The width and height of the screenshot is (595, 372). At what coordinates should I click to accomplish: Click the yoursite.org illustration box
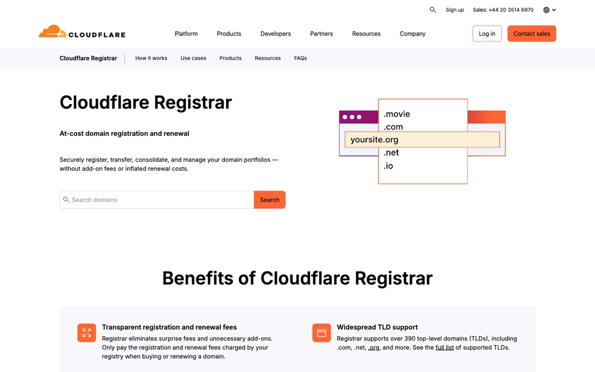coord(422,140)
